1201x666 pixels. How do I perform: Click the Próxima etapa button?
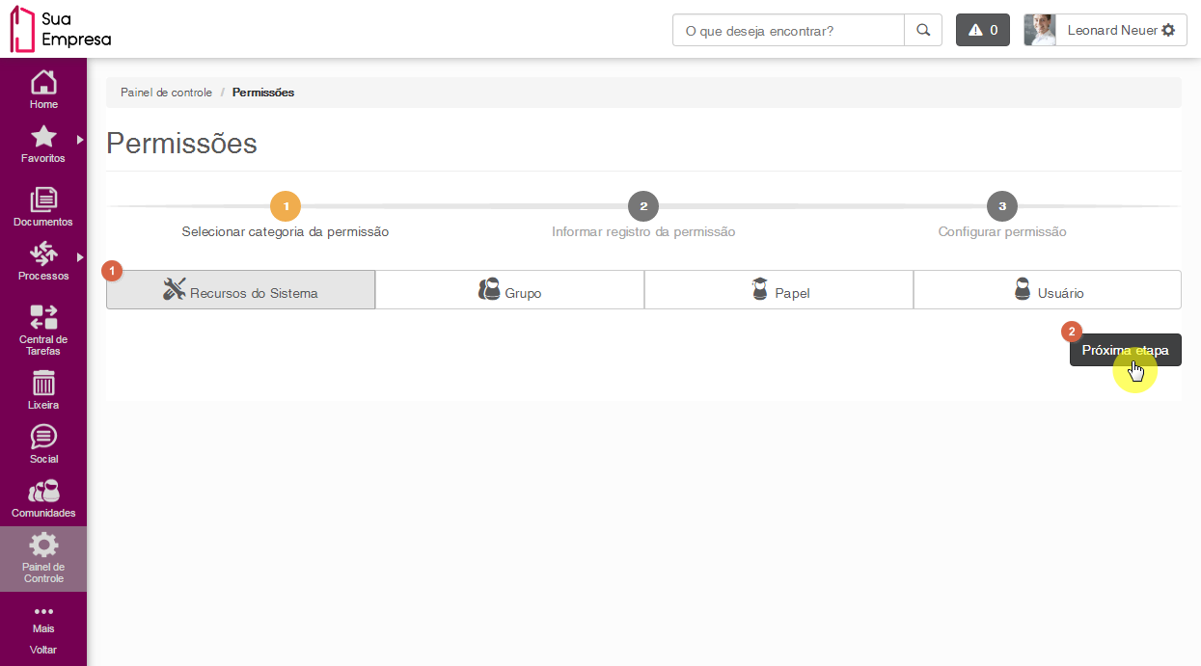click(1125, 351)
